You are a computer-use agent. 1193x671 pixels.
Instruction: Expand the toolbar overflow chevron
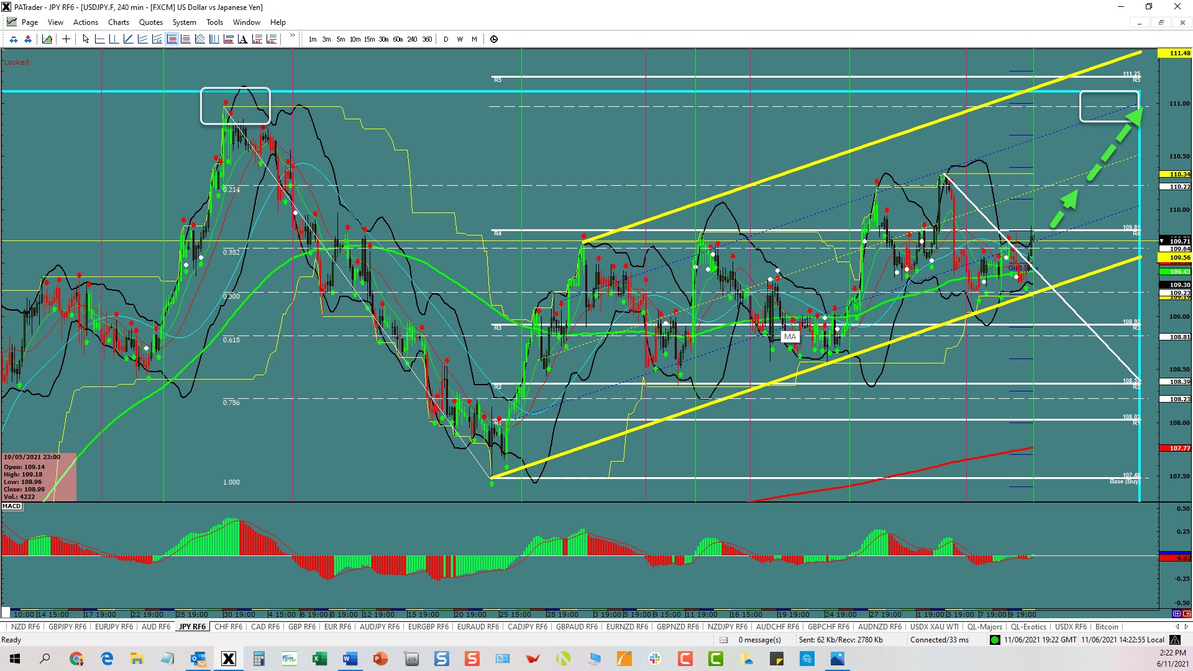[x=292, y=36]
